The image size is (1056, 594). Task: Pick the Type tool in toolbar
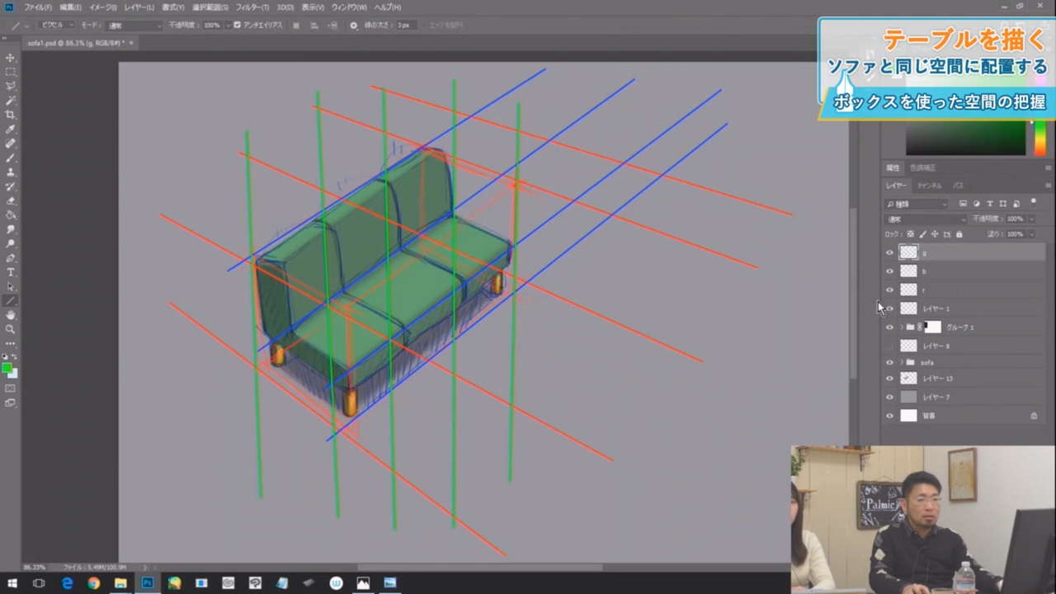point(11,272)
